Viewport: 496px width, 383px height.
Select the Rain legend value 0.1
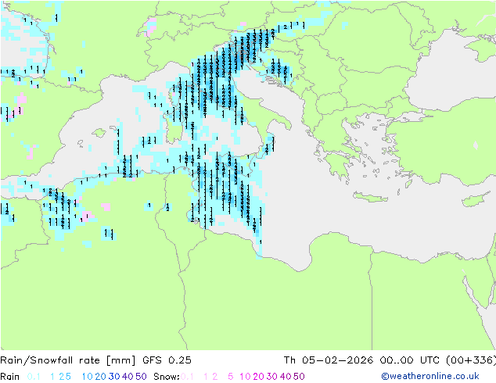click(34, 377)
